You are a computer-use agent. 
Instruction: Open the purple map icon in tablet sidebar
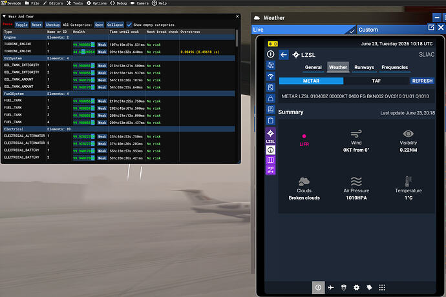(270, 160)
